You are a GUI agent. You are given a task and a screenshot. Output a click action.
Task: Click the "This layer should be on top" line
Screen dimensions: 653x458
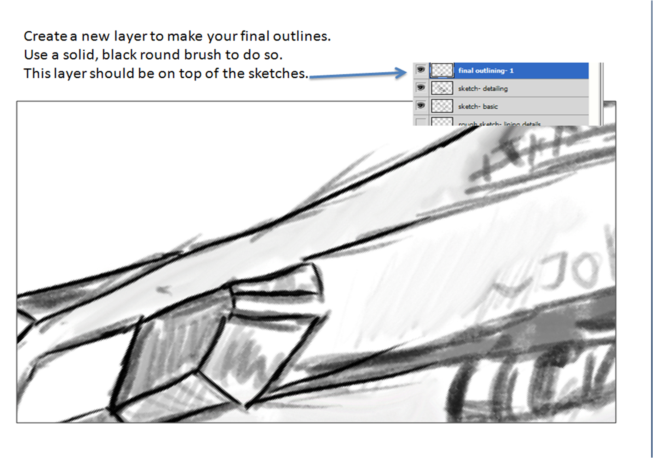tap(166, 74)
